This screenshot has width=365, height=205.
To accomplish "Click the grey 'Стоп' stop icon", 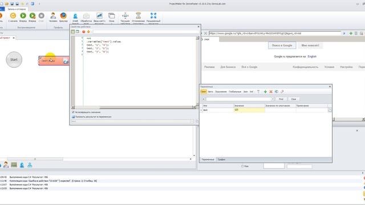I will (41, 15).
